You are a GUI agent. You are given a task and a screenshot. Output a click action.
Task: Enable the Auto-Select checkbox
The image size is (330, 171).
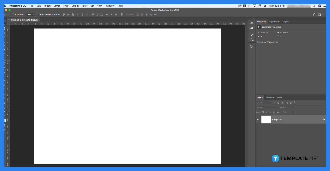(x=12, y=14)
